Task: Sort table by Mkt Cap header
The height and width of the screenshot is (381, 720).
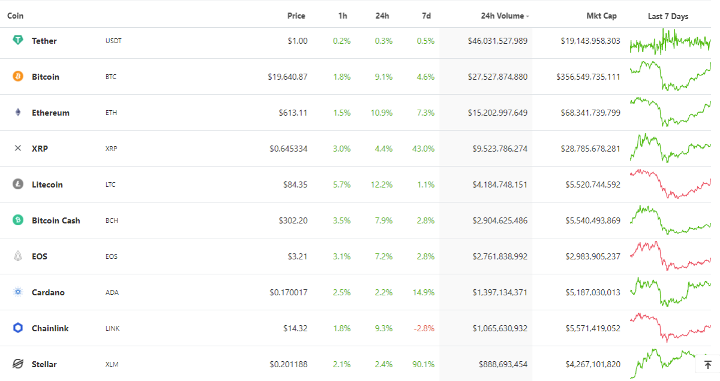Action: pos(601,16)
